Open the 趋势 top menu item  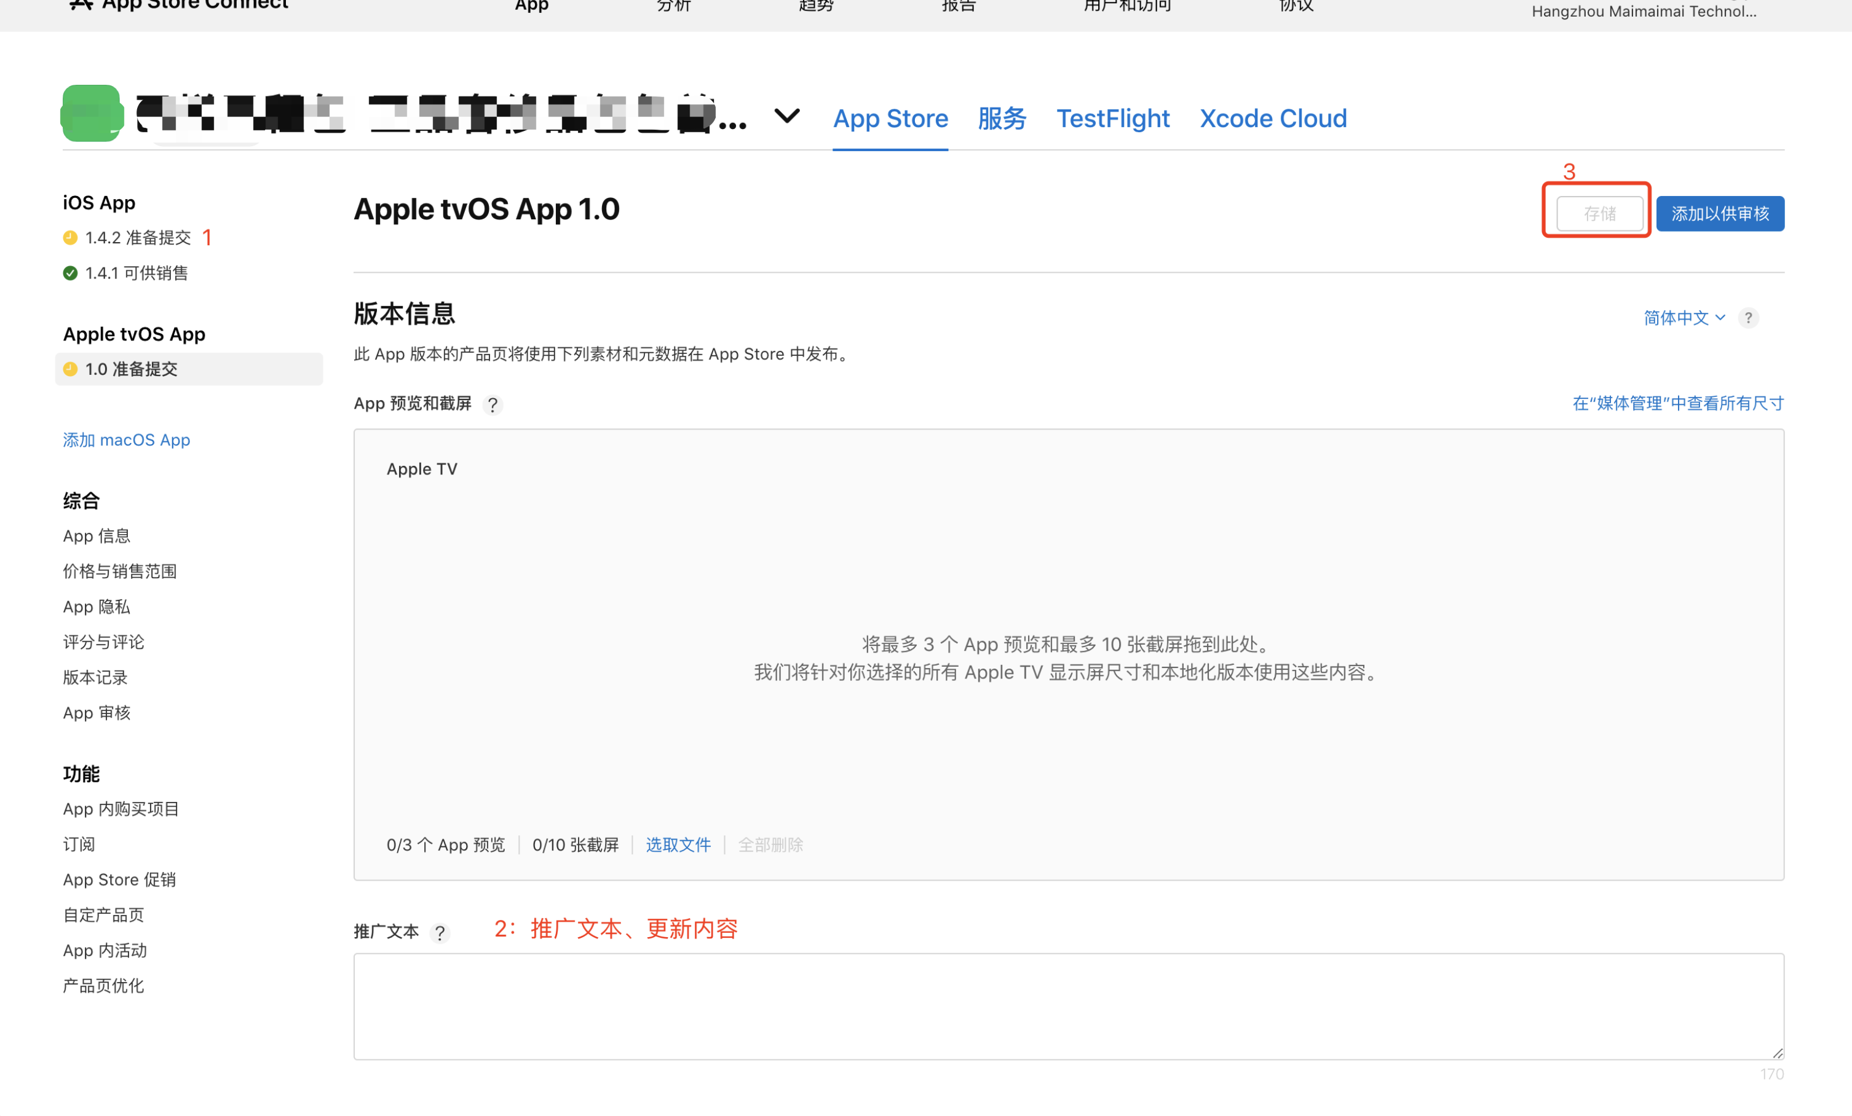click(815, 6)
